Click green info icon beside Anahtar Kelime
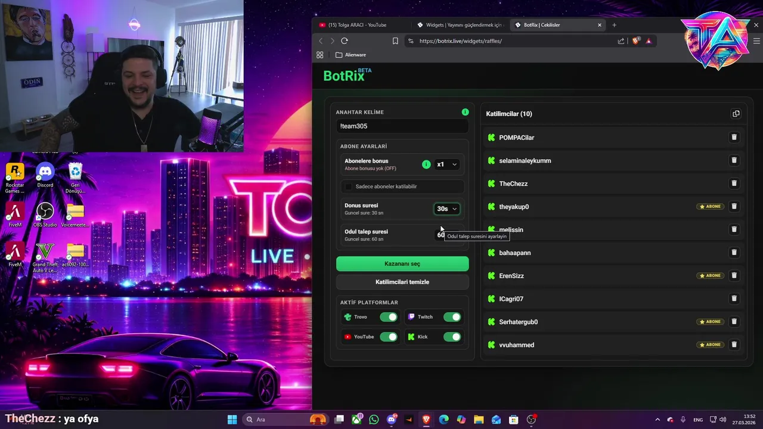The height and width of the screenshot is (429, 763). coord(465,112)
